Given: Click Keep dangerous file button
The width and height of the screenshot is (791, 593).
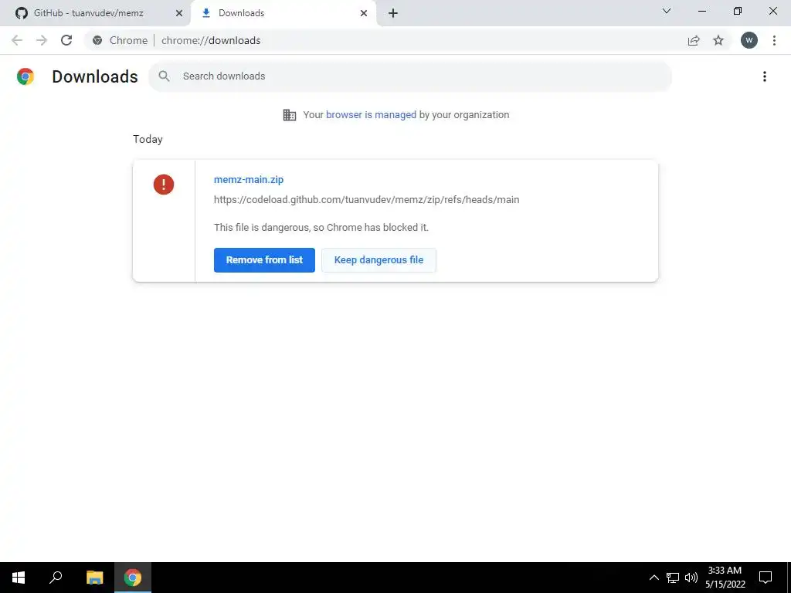Looking at the screenshot, I should [379, 260].
